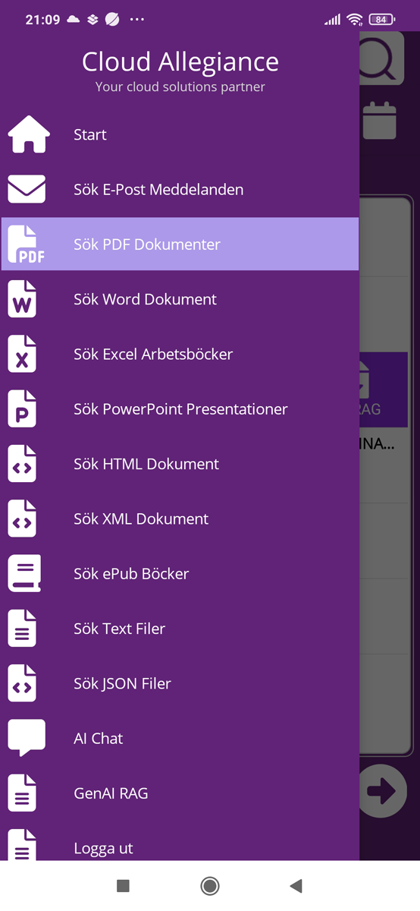This screenshot has height=911, width=420.
Task: Open Sök E-Post Meddelanden
Action: [180, 189]
